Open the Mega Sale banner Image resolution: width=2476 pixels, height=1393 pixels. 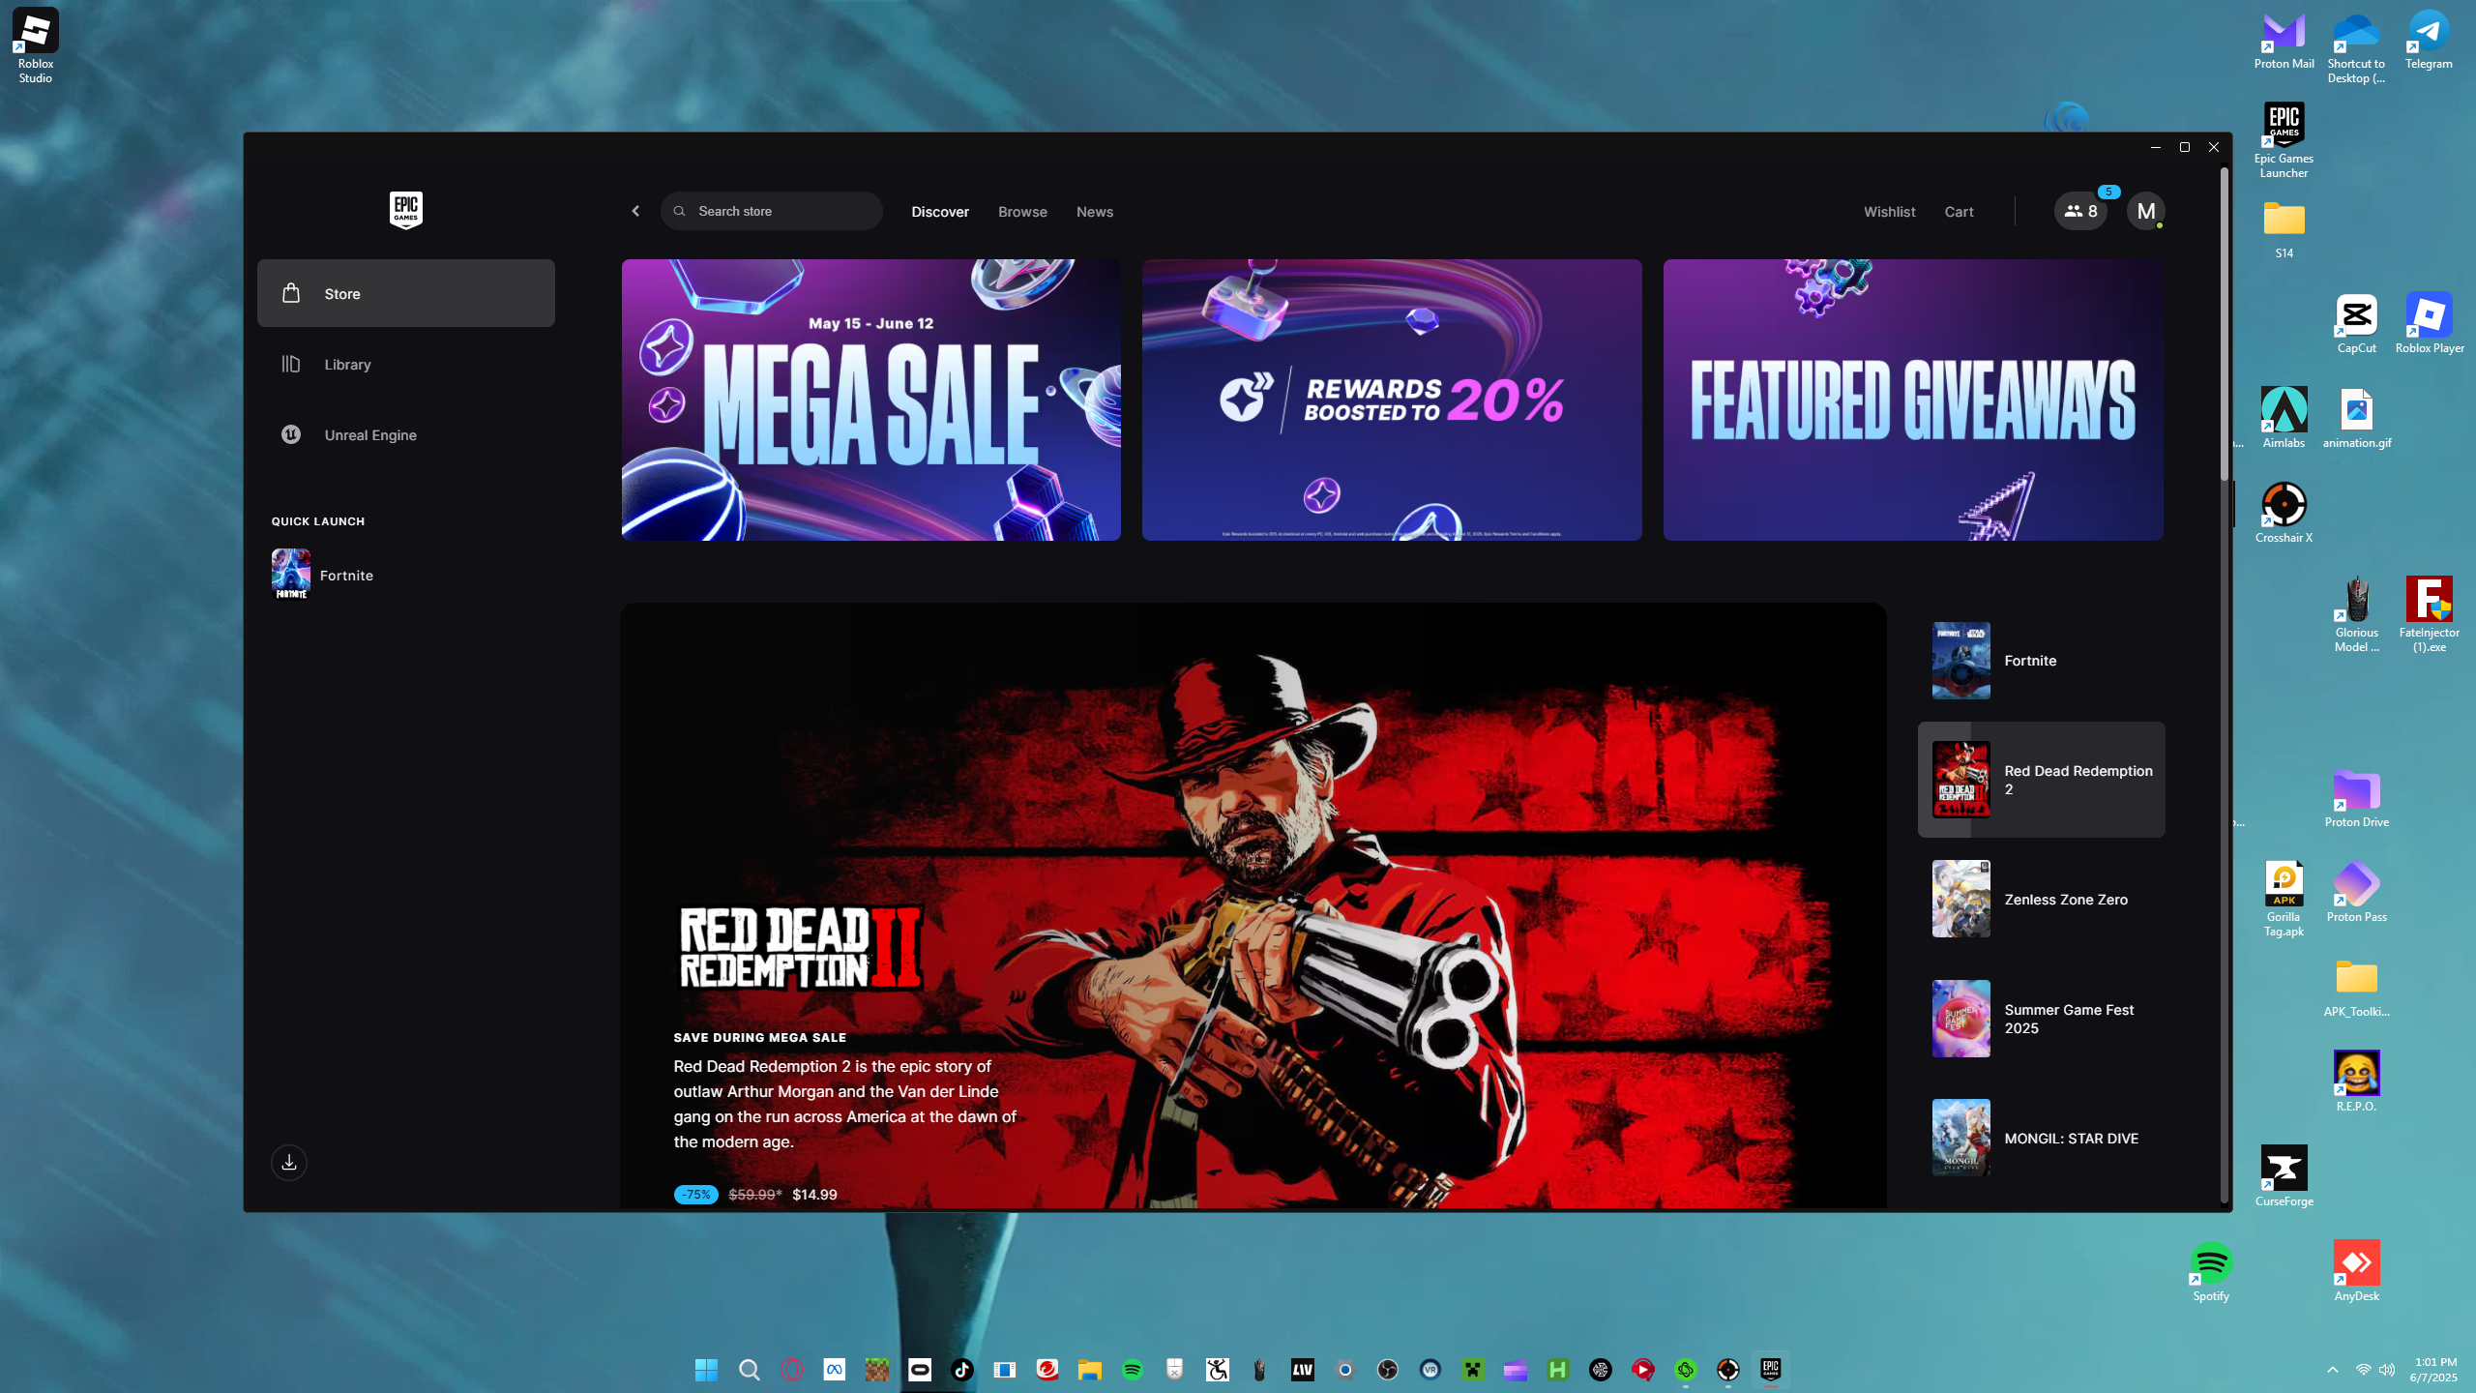[870, 400]
